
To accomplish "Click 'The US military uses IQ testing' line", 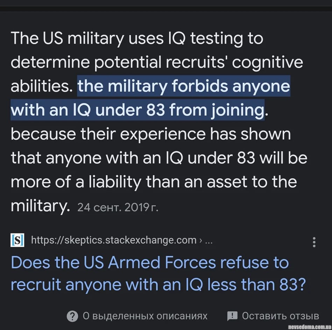I will 137,38.
